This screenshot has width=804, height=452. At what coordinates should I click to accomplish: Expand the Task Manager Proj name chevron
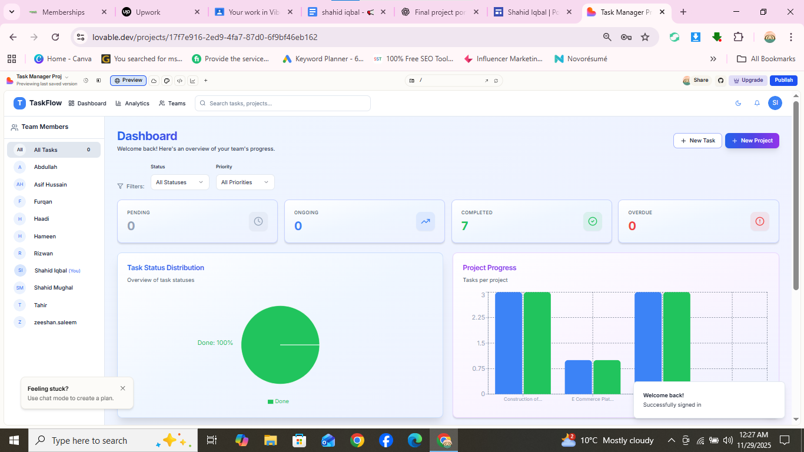[x=67, y=76]
